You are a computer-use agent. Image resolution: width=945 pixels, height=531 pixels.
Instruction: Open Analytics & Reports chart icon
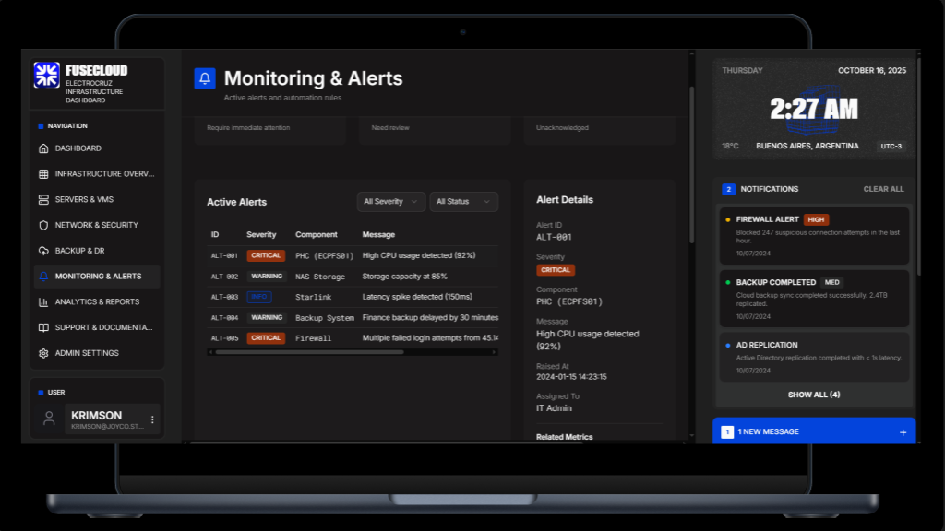pyautogui.click(x=42, y=301)
